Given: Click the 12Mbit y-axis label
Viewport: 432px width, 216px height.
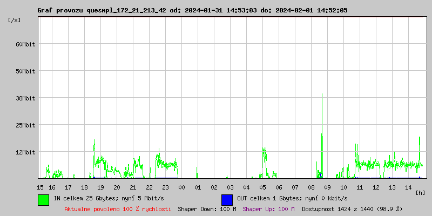Looking at the screenshot, I should [x=25, y=152].
